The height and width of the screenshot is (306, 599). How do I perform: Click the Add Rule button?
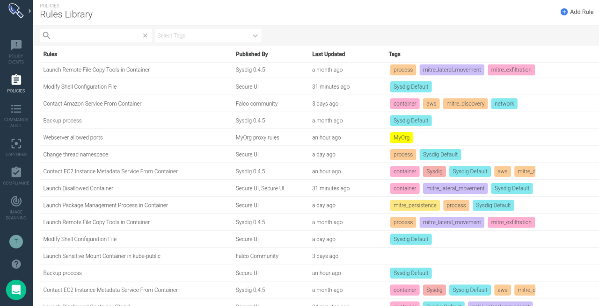(x=577, y=12)
